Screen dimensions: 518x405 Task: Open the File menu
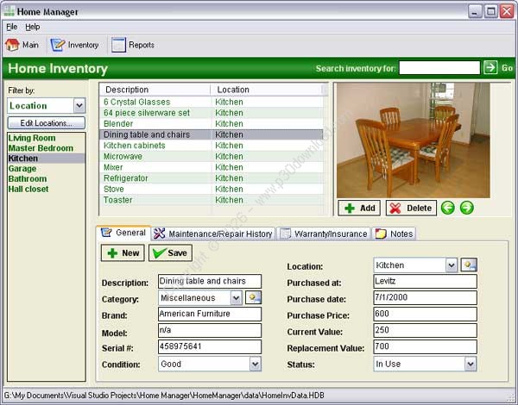[x=12, y=27]
